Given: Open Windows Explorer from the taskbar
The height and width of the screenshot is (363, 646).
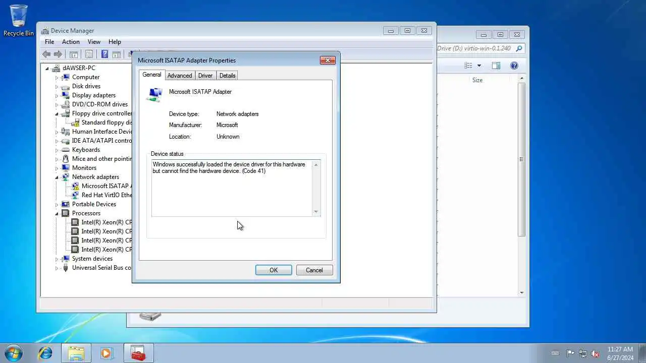Looking at the screenshot, I should [x=76, y=353].
